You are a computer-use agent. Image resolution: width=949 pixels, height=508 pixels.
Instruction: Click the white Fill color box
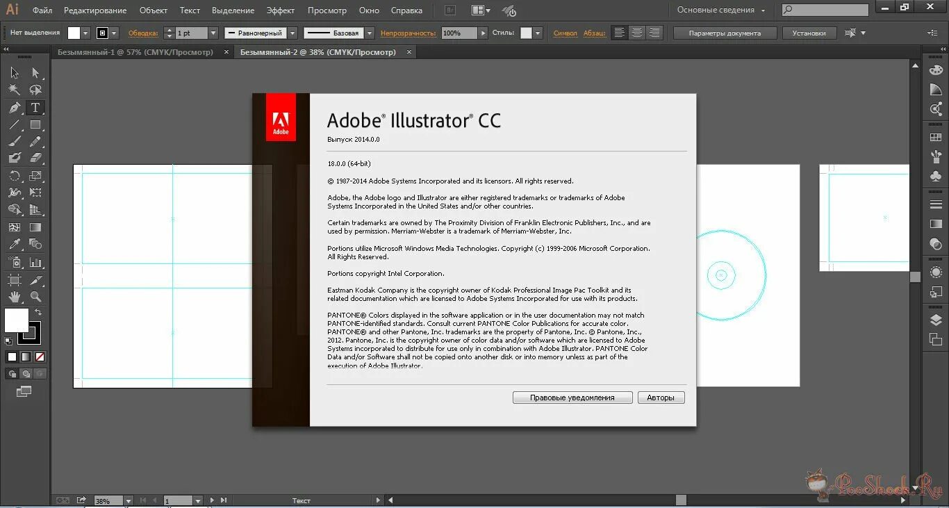click(x=16, y=320)
